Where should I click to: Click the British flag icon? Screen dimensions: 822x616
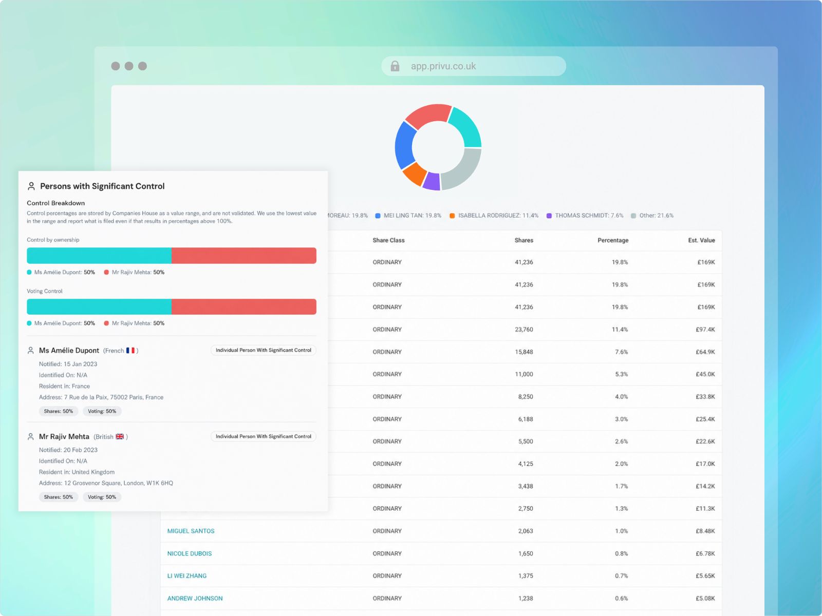pyautogui.click(x=120, y=436)
